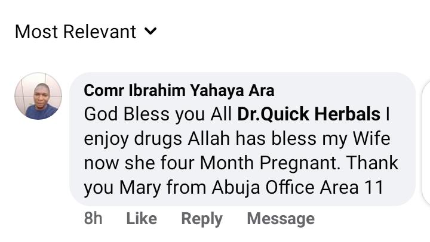Open the Most Relevant sort menu label
This screenshot has width=430, height=242.
[x=75, y=32]
